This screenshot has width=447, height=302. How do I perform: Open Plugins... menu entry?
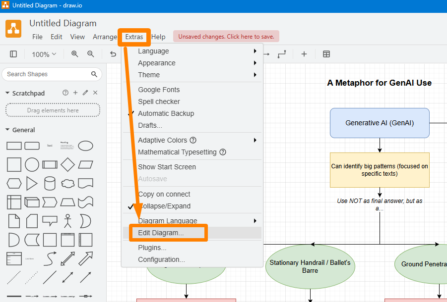(192, 248)
